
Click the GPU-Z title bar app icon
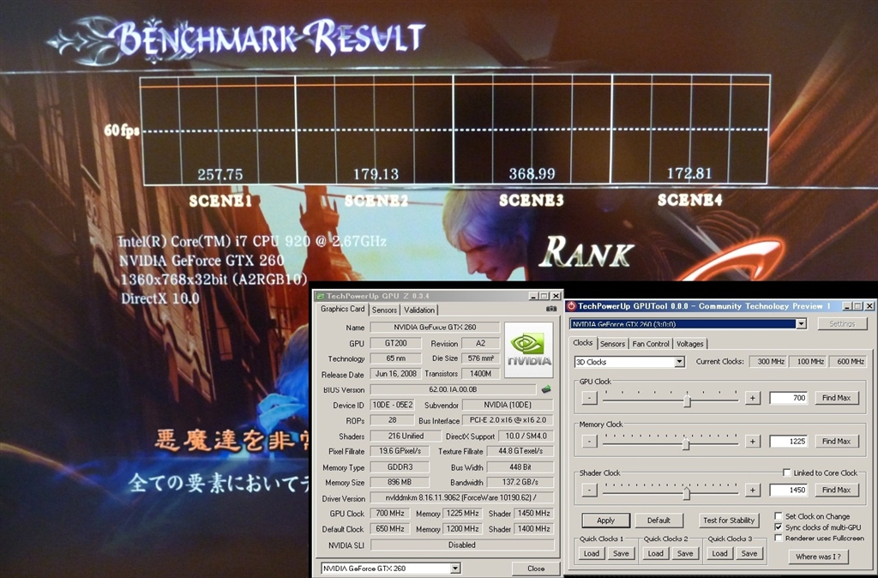(x=320, y=296)
